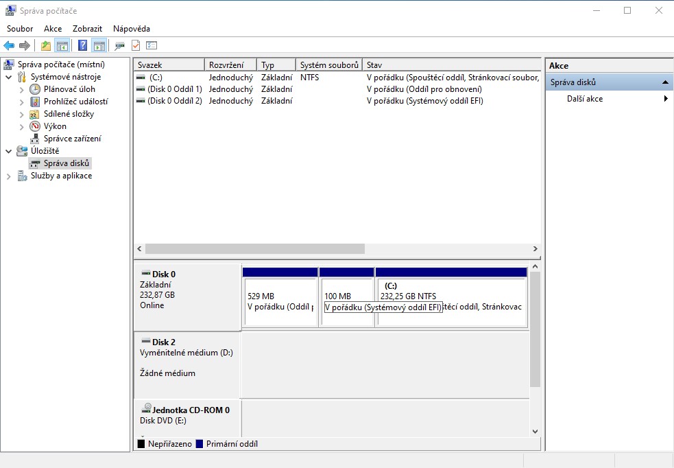Click the drive icon beside Disk 0 Oddíl 2

pos(141,101)
